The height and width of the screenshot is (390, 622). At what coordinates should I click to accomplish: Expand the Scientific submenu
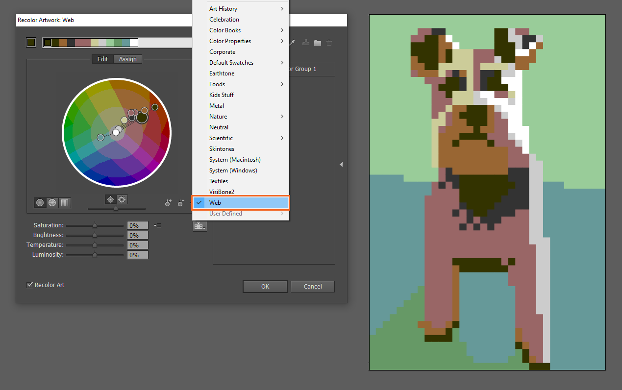pos(241,138)
